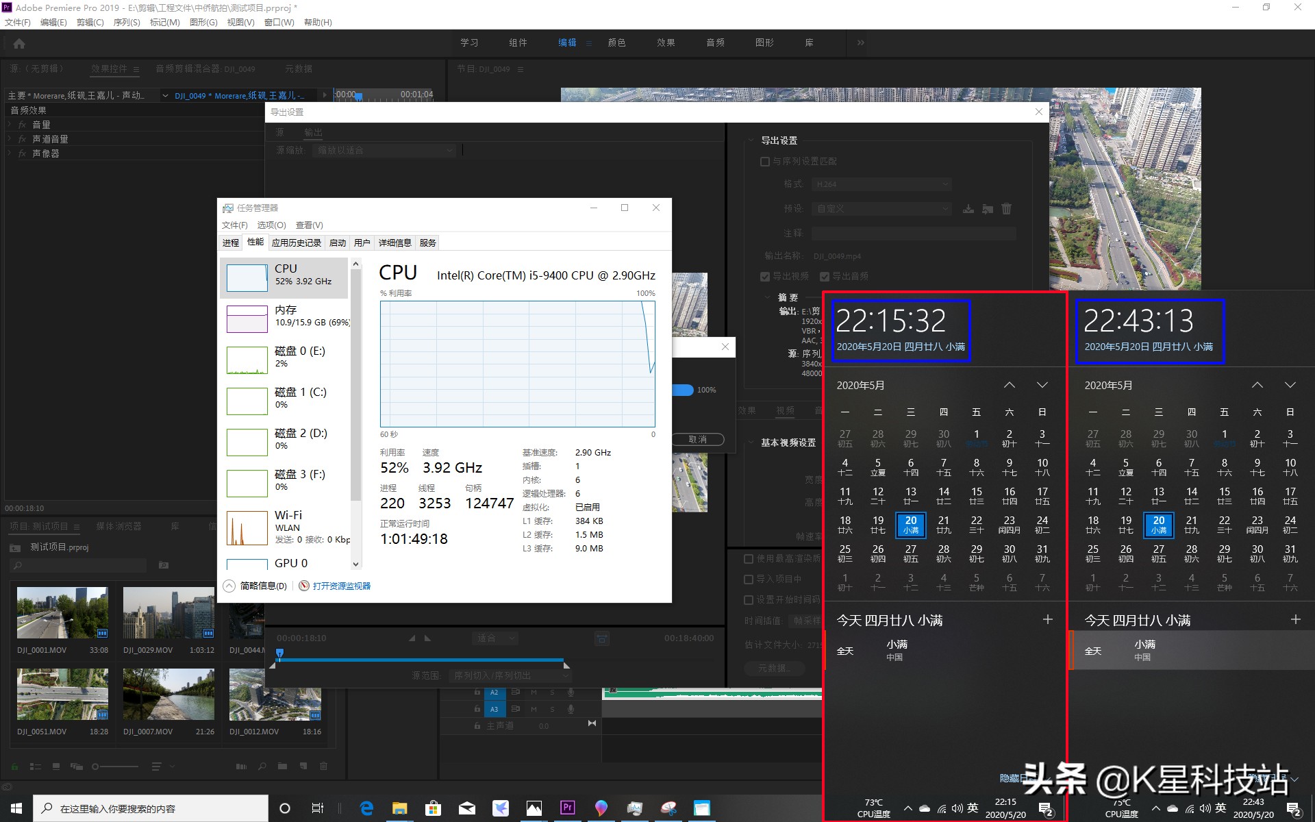Click new item icon in project panel
The height and width of the screenshot is (822, 1315).
[x=303, y=767]
